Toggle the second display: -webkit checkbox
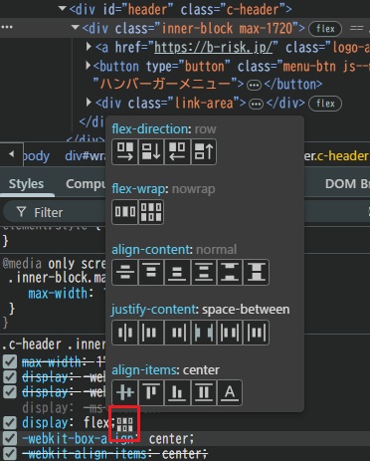 pos(10,392)
